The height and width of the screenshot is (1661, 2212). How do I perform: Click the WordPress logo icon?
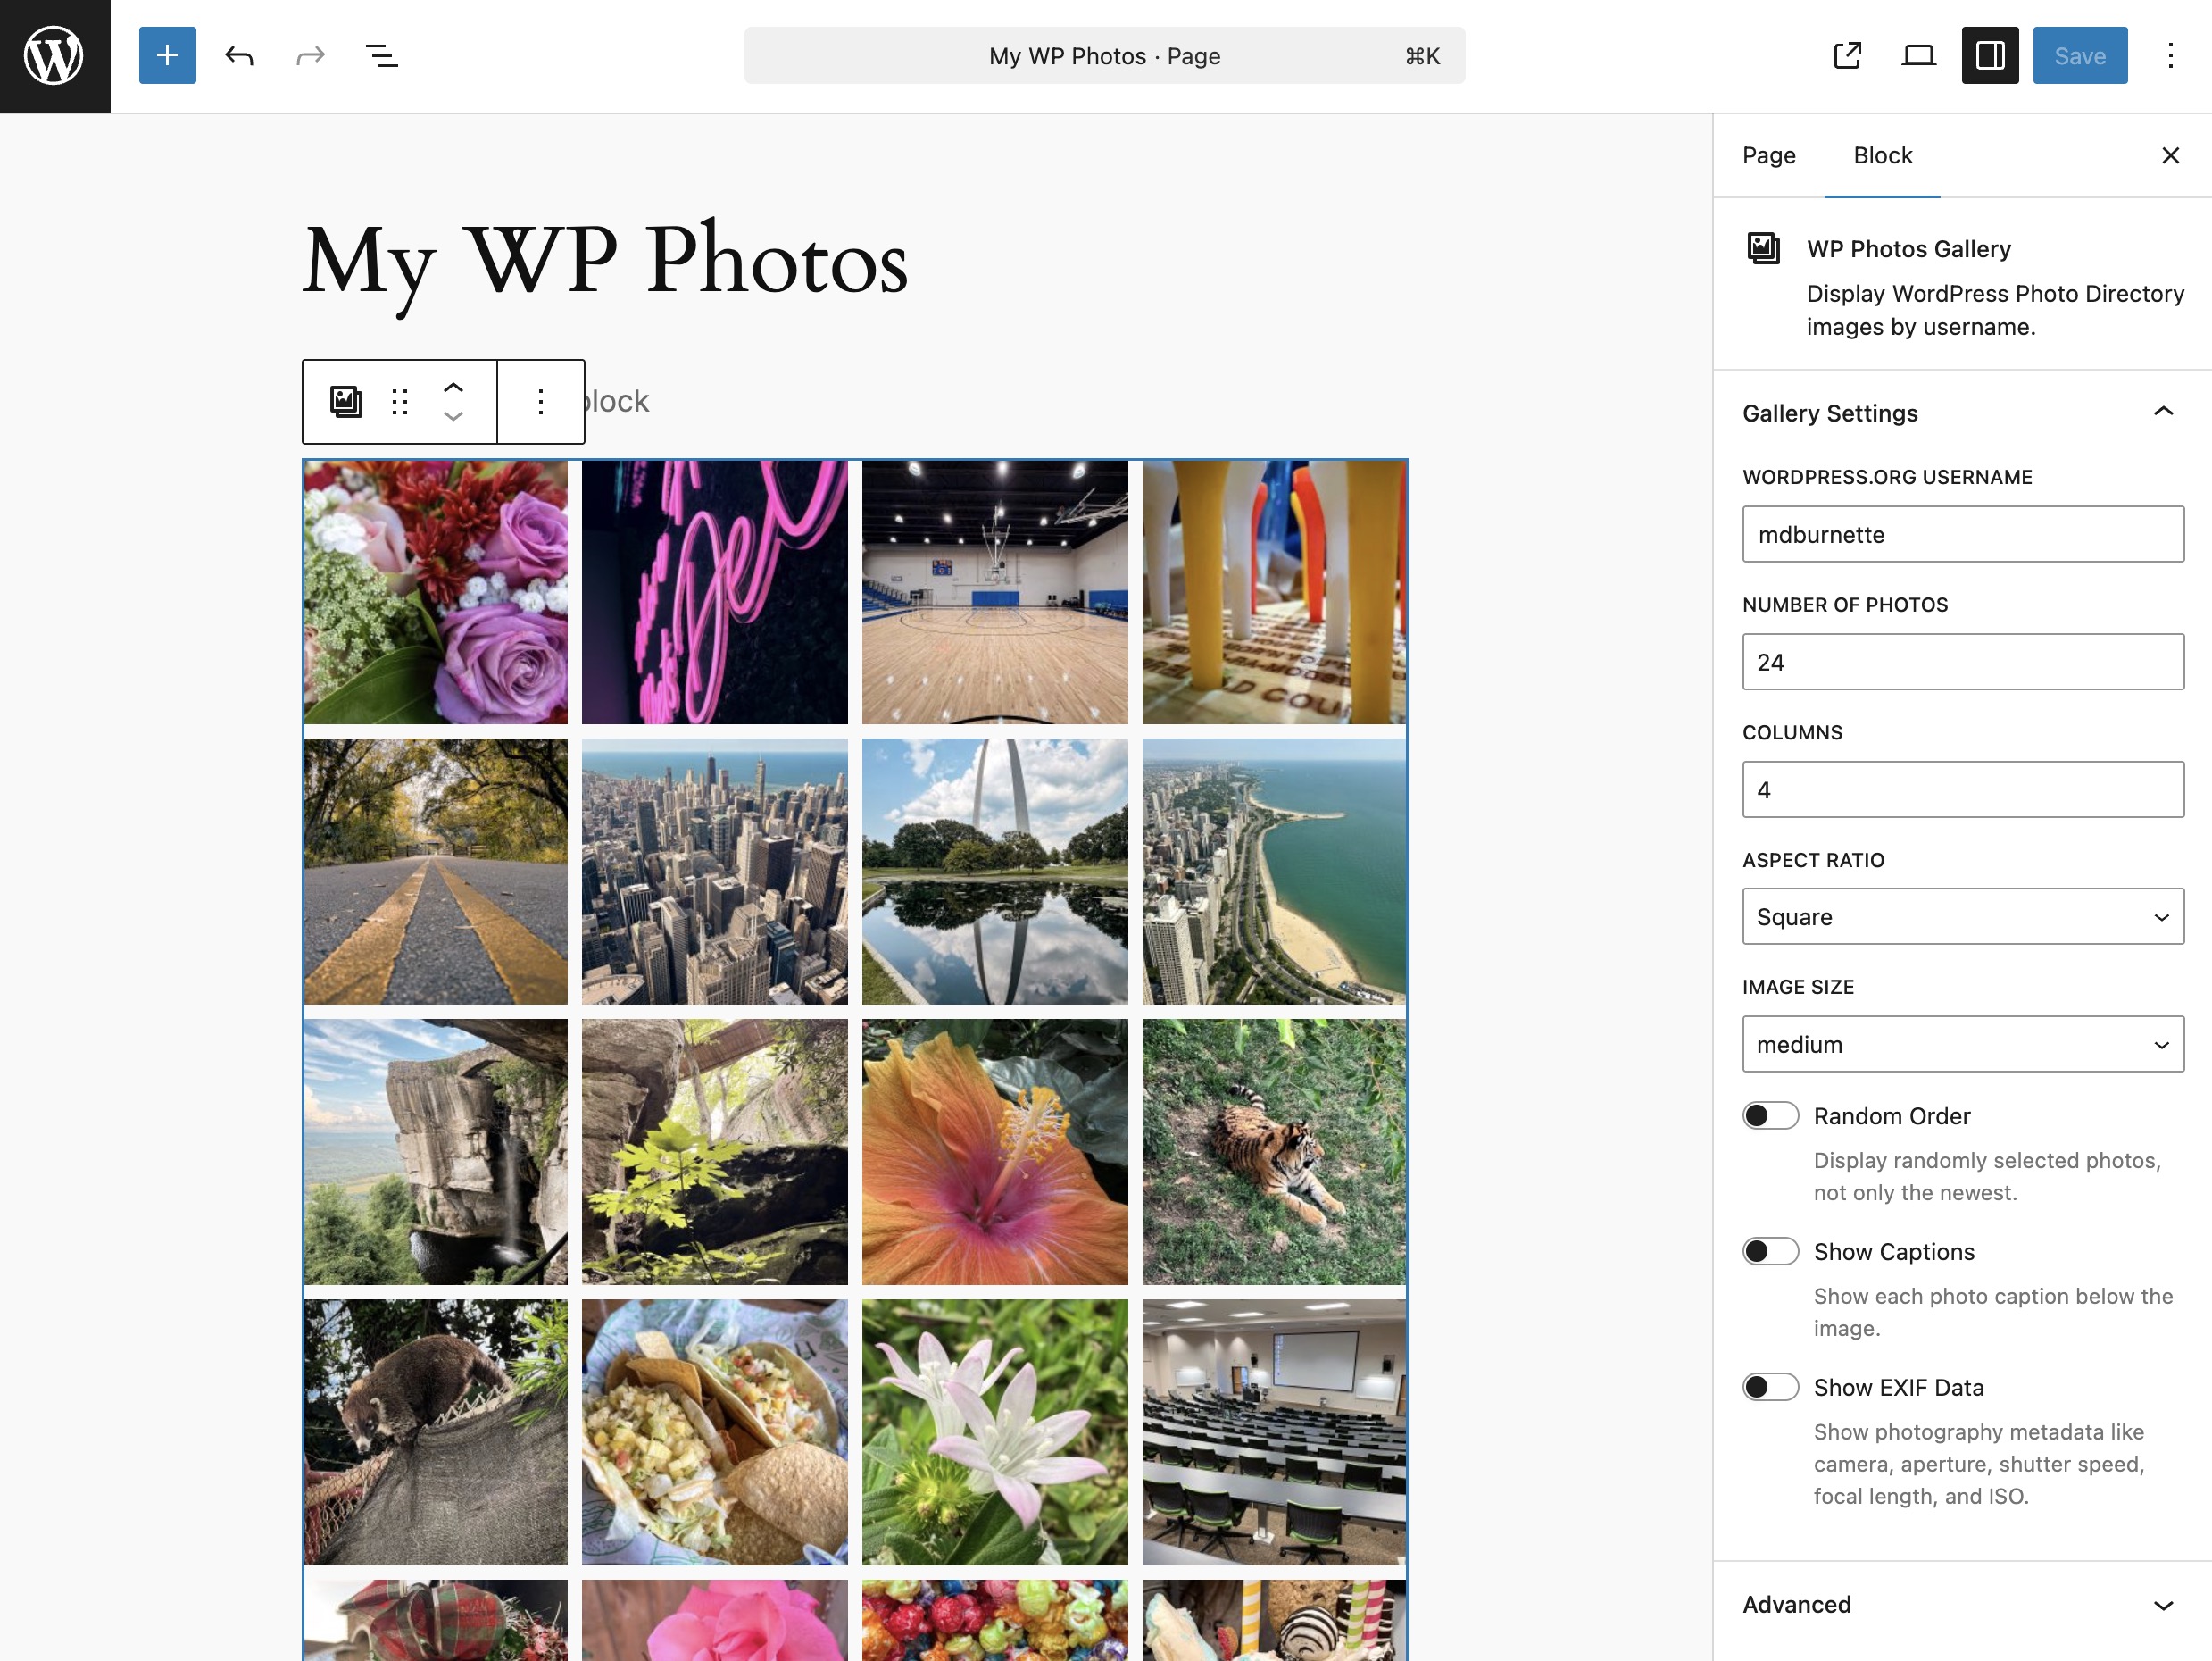coord(55,56)
